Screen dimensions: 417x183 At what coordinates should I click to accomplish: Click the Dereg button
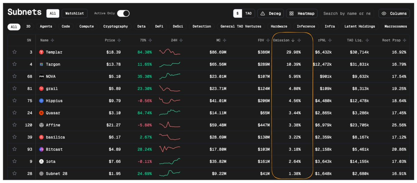[270, 14]
